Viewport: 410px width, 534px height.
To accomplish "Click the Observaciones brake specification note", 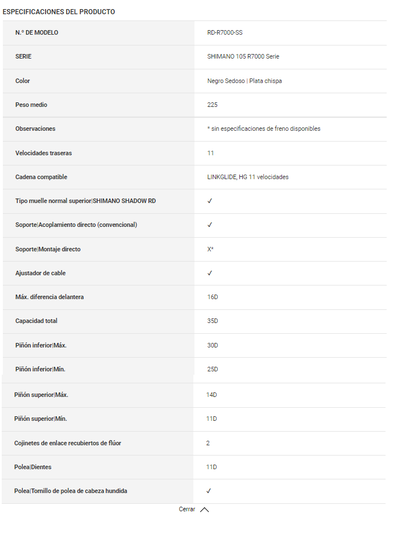I will pyautogui.click(x=264, y=129).
